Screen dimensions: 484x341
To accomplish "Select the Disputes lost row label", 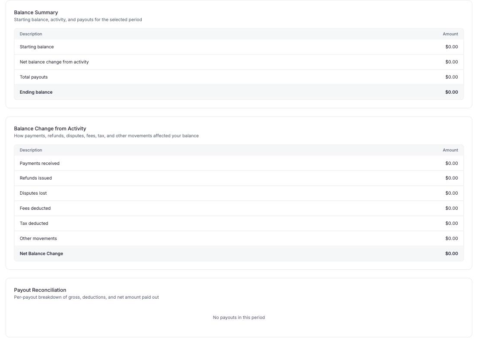I will (33, 193).
